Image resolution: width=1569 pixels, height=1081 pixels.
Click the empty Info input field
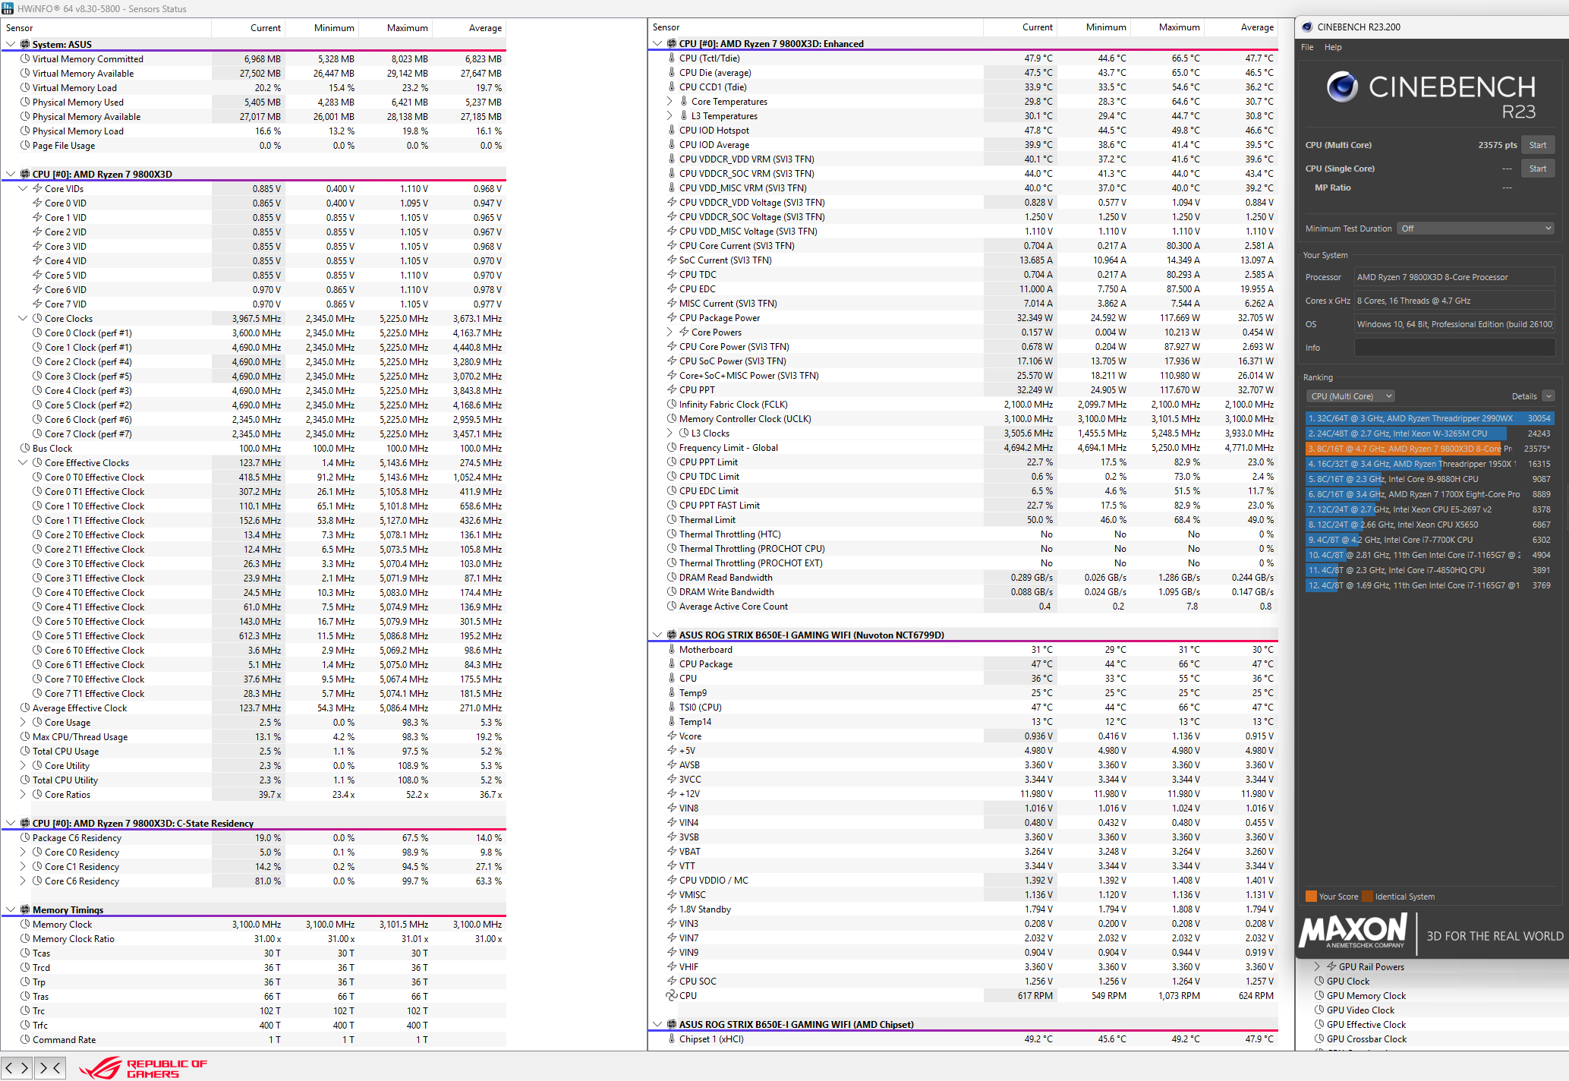pos(1454,348)
